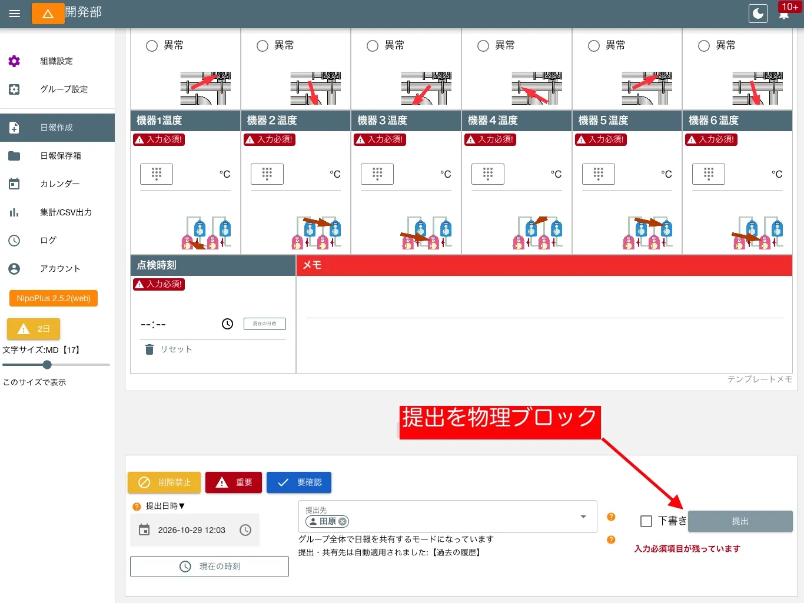
Task: Select 日報作成 in the sidebar
Action: click(x=57, y=128)
